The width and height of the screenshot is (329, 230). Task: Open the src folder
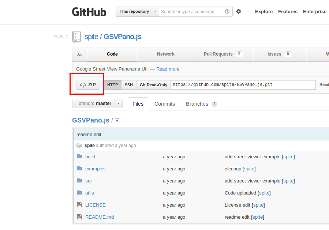(x=88, y=181)
